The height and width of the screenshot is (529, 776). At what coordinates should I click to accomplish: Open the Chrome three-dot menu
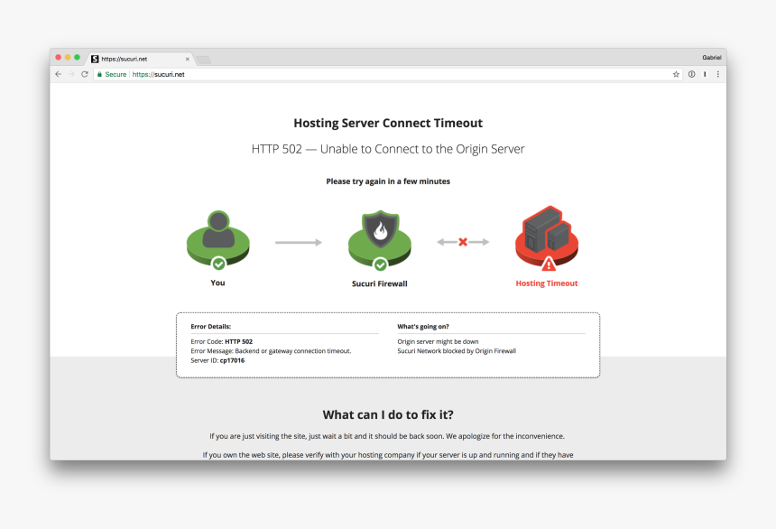(717, 74)
